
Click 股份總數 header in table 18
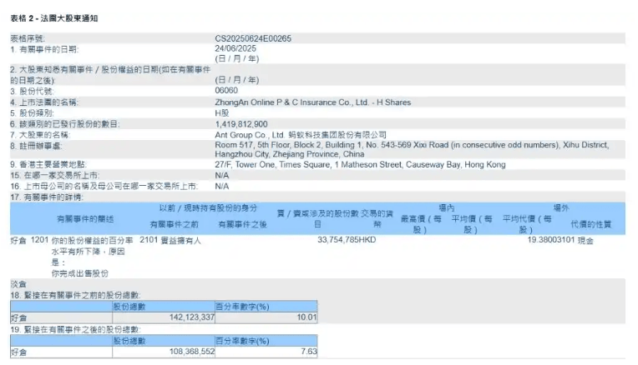click(129, 307)
